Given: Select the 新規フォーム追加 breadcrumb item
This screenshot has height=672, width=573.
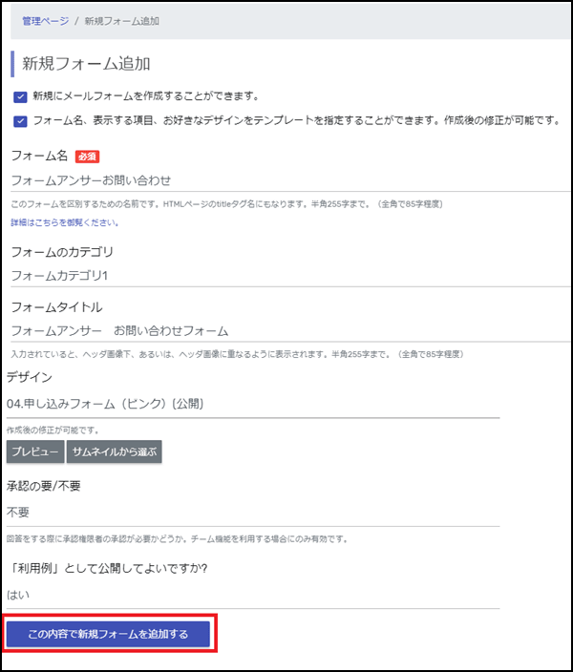Looking at the screenshot, I should (x=122, y=21).
